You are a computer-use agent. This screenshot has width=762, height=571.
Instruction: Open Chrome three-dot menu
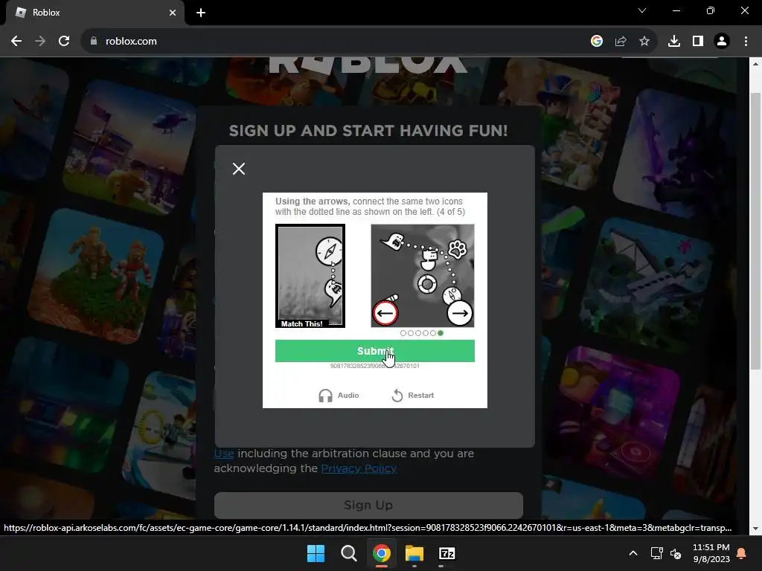(x=746, y=42)
